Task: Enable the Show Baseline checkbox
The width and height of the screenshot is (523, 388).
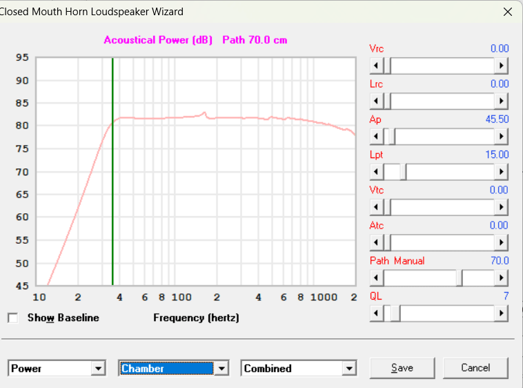Action: 13,318
